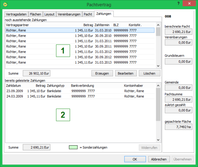Select payment row due 31.03.2012

point(80,52)
